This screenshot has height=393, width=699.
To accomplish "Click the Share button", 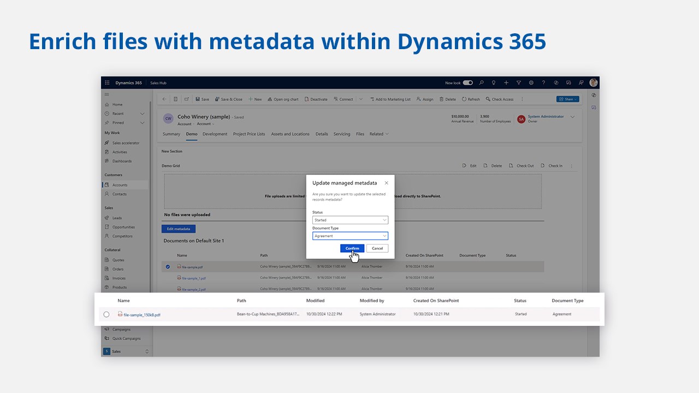I will (568, 99).
